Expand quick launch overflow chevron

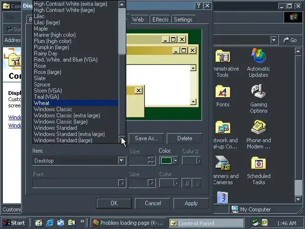tap(82, 221)
